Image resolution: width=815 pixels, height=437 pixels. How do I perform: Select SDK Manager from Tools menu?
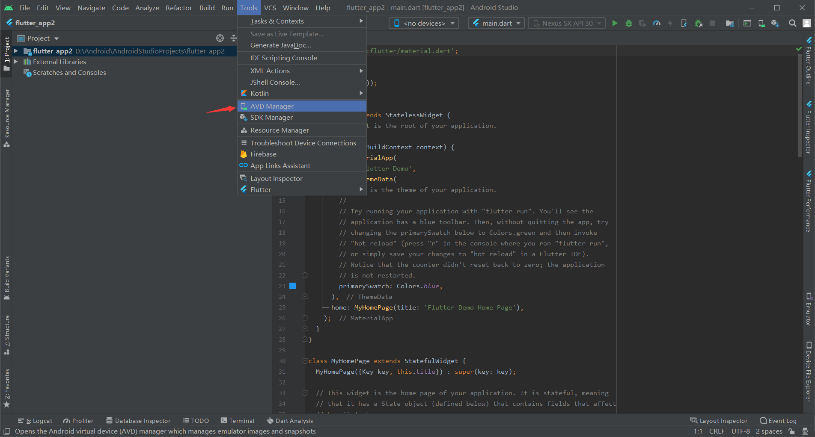pos(302,117)
